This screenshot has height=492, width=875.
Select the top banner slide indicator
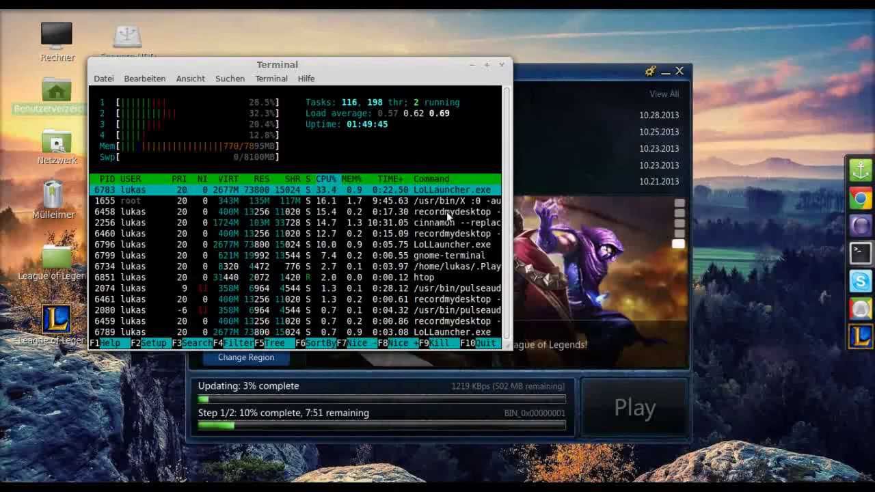[x=679, y=203]
